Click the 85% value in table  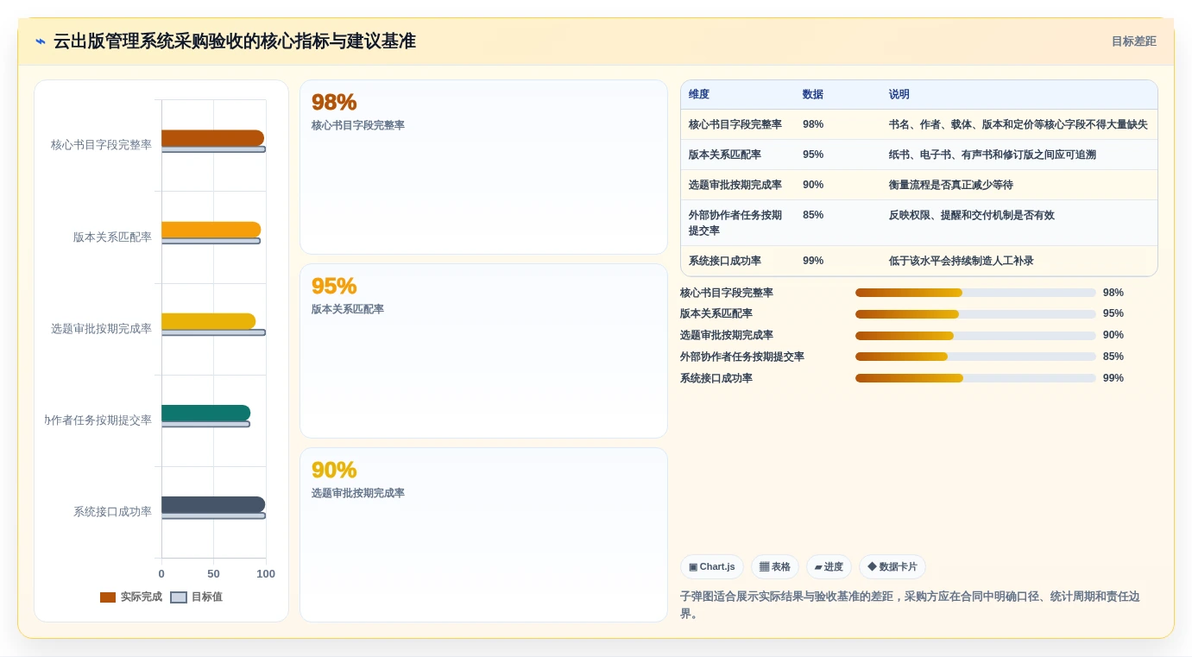813,216
